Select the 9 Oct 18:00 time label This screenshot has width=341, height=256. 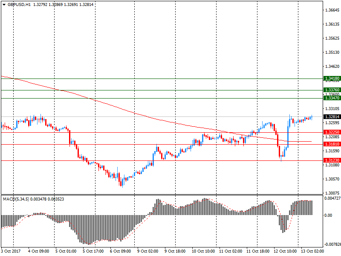[x=175, y=251]
